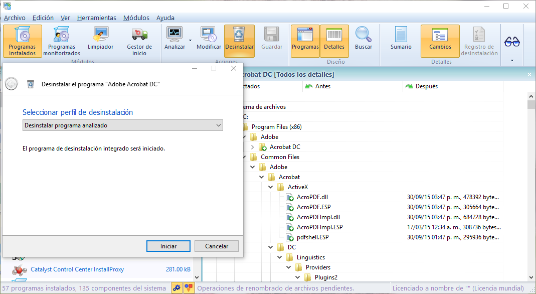Click the gears icon in status bar
Image resolution: width=536 pixels, height=294 pixels.
point(176,288)
